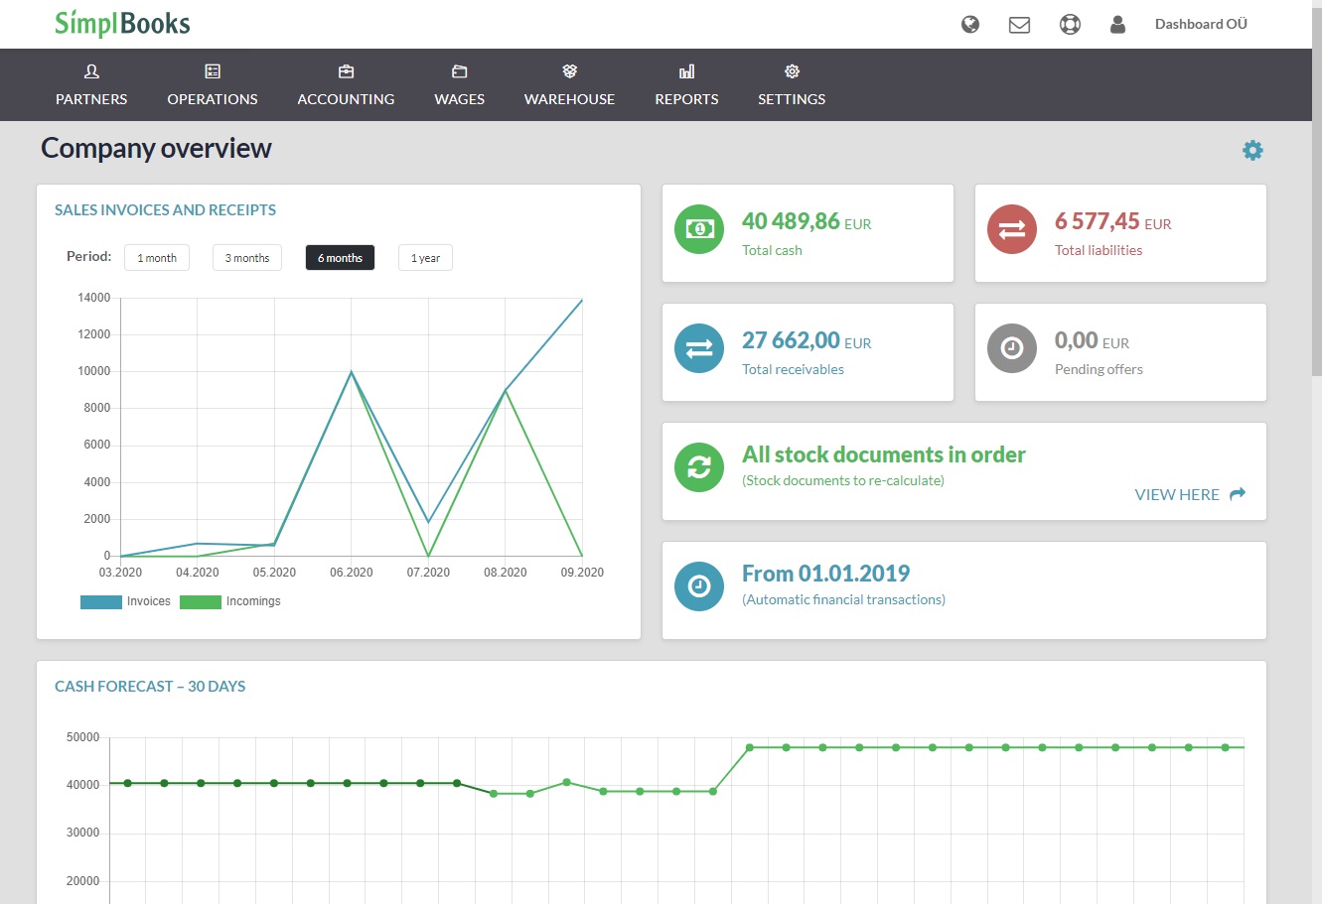Click the 09.2020 invoices peak point
Screen dimensions: 1322x904
(582, 299)
